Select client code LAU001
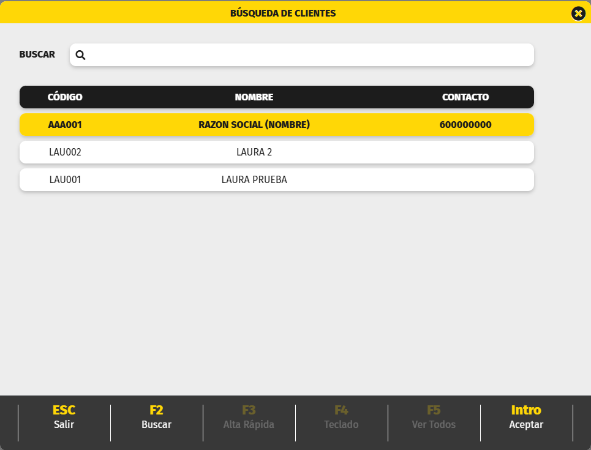Viewport: 591px width, 450px height. [x=65, y=180]
